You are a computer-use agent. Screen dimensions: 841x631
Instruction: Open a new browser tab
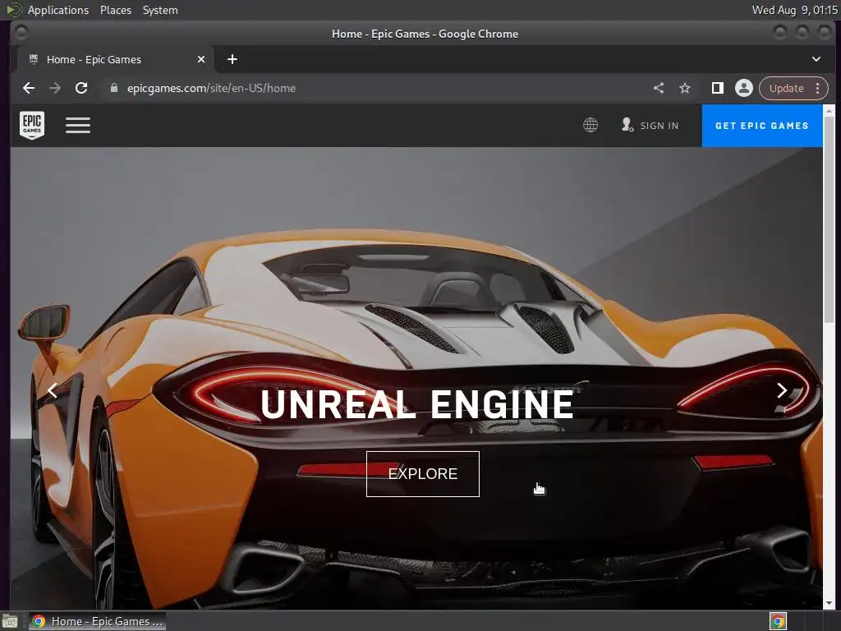click(x=232, y=59)
